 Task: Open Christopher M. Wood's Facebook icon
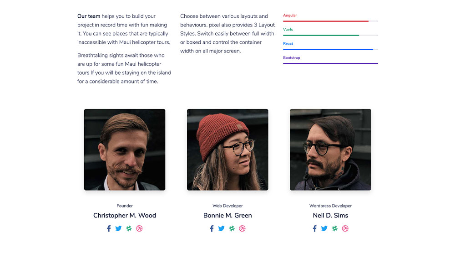click(109, 228)
